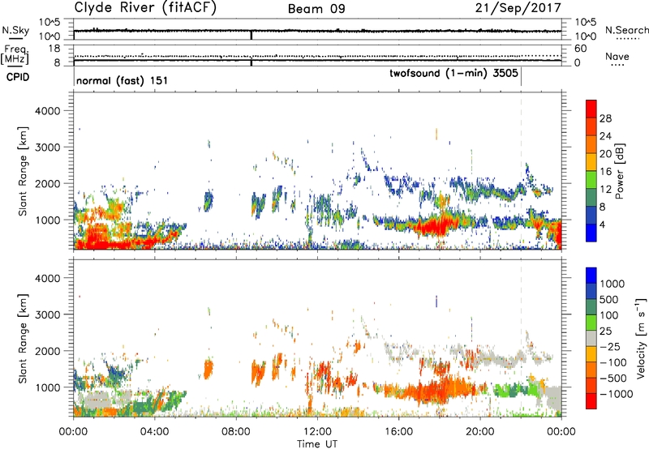Click '3000' on velocity plot range axis
The height and width of the screenshot is (449, 649).
[47, 314]
